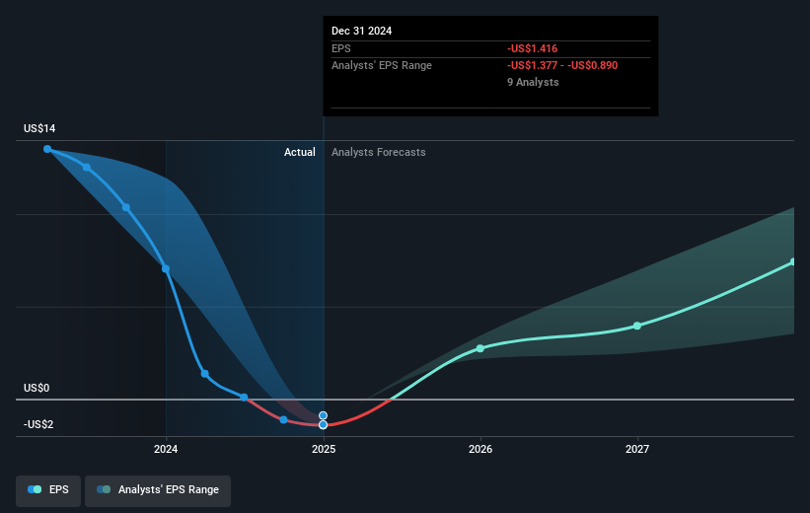
Task: Select the second EPS data point from start
Action: [x=87, y=167]
